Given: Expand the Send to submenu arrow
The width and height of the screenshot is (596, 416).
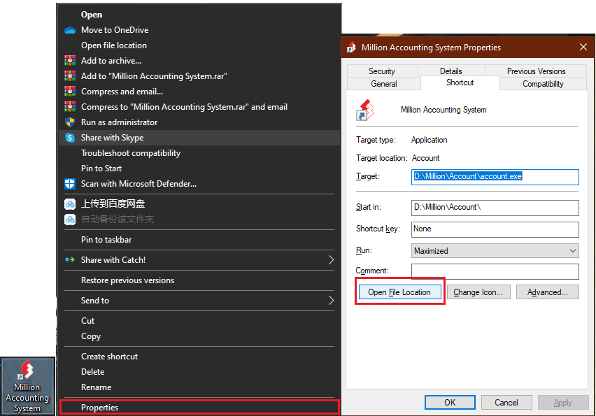Looking at the screenshot, I should click(x=331, y=301).
